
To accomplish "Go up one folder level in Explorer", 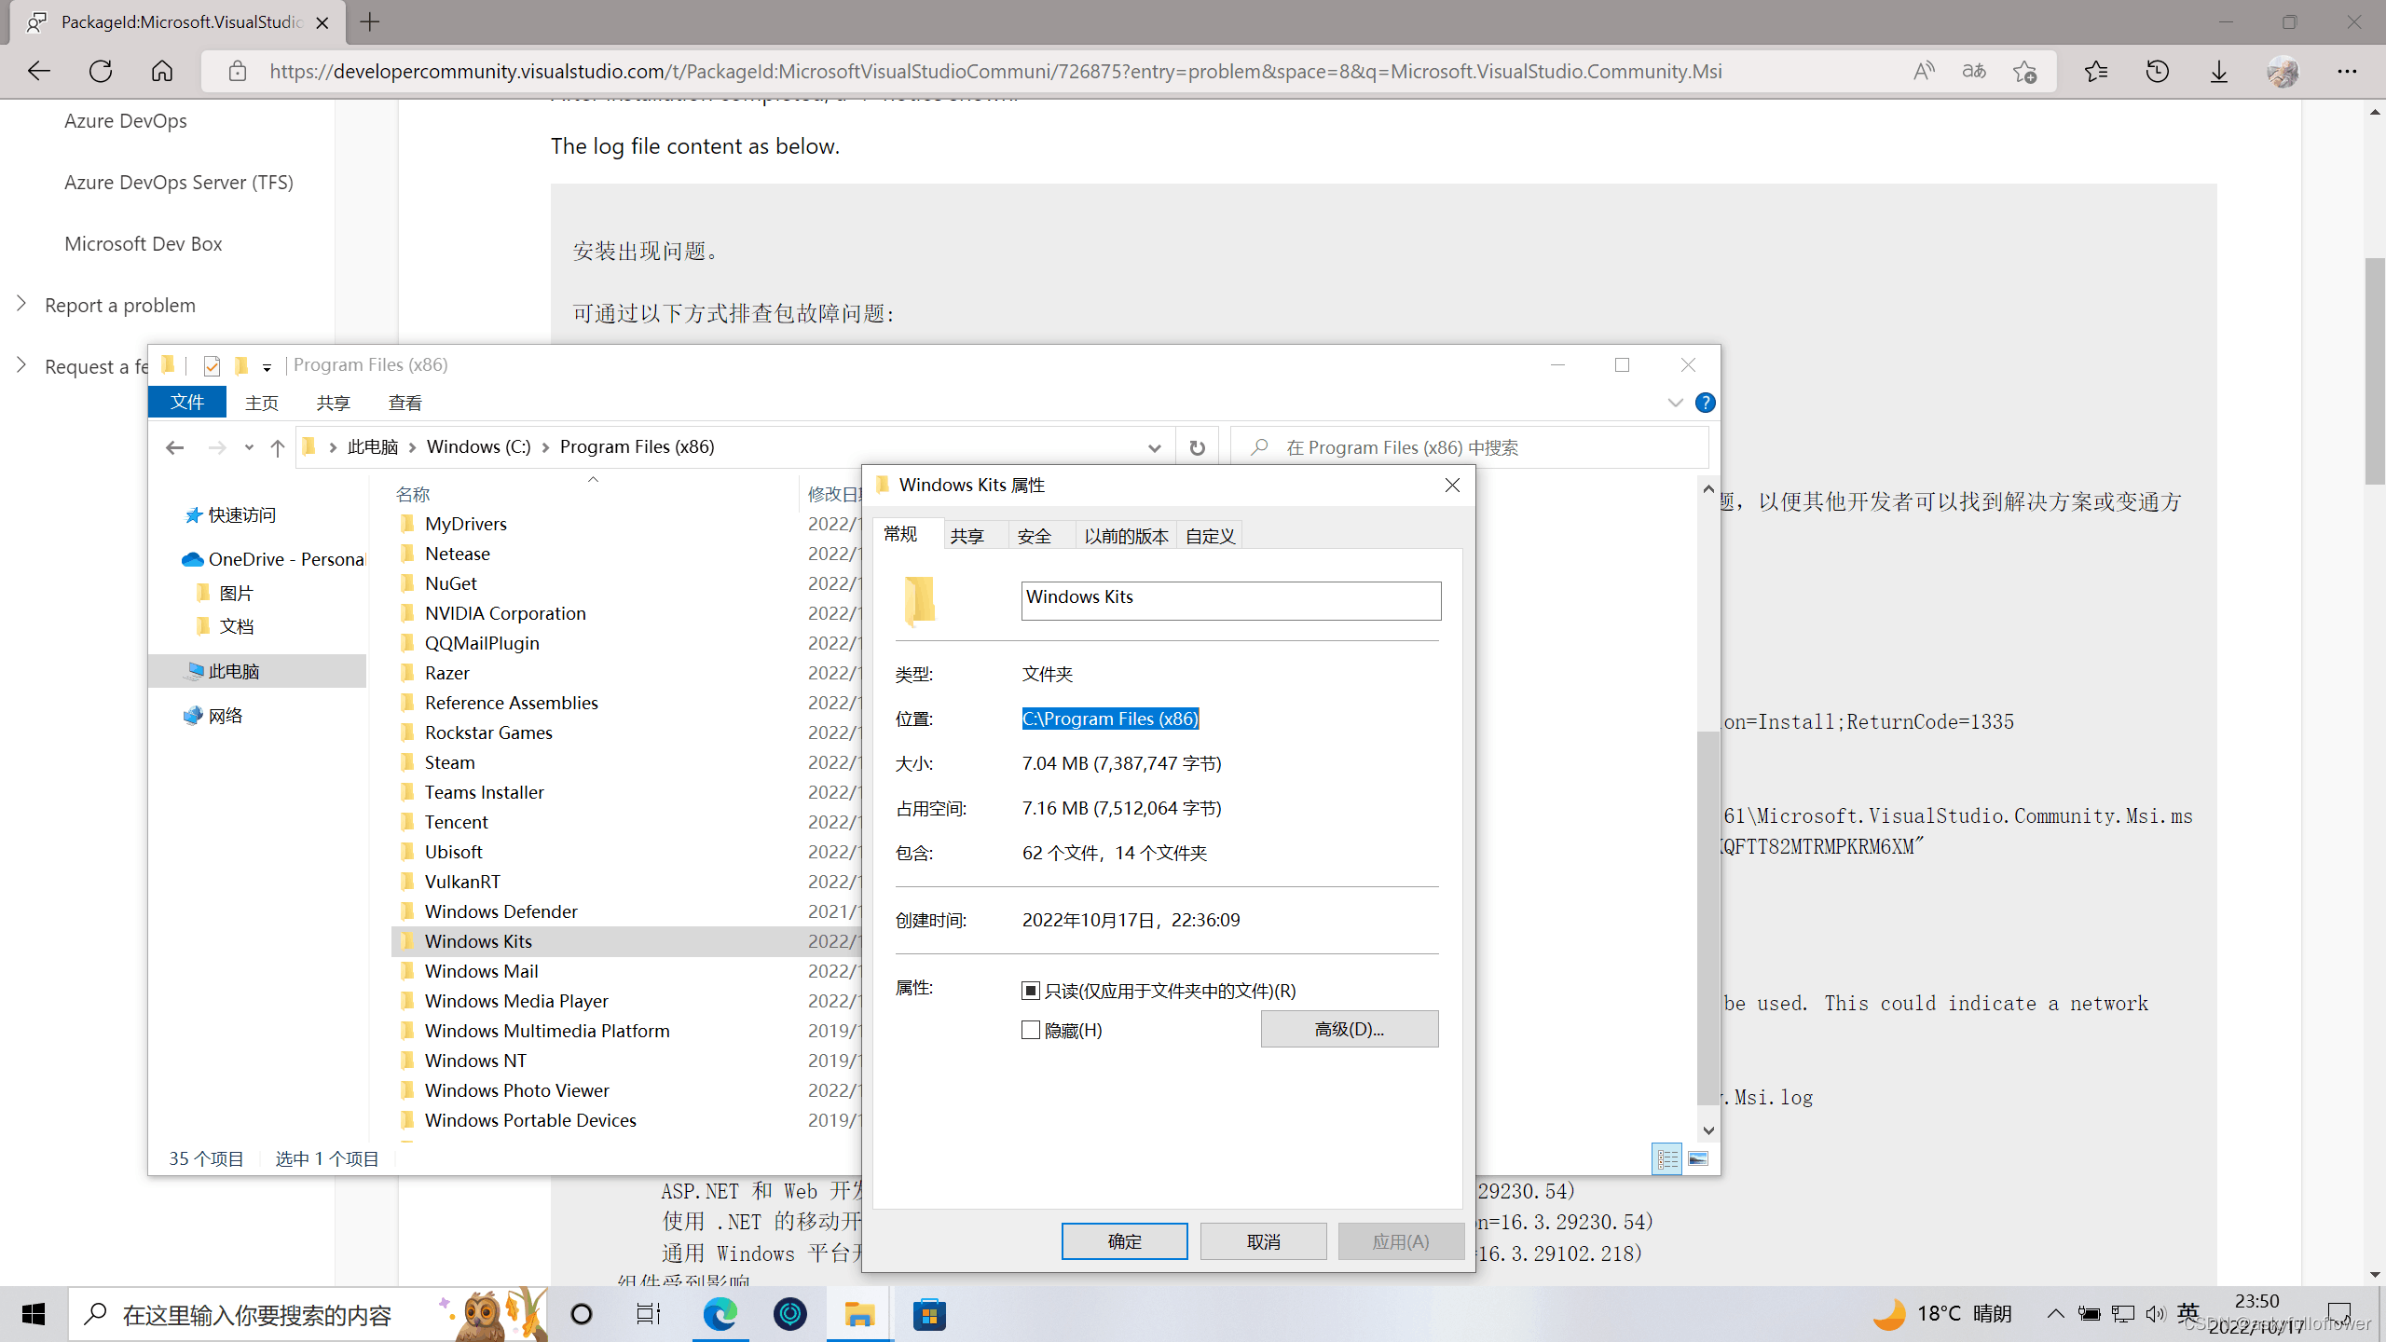I will point(277,447).
